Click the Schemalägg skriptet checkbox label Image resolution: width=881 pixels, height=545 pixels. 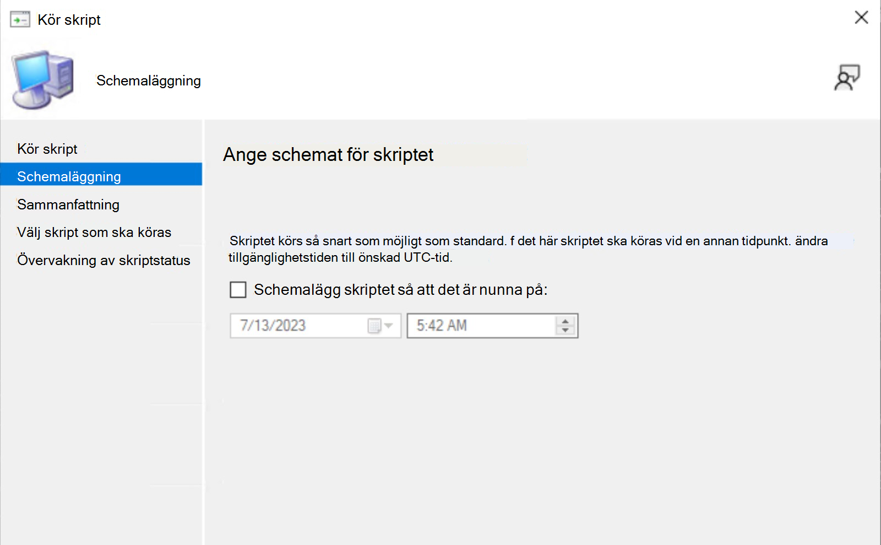[x=401, y=290]
